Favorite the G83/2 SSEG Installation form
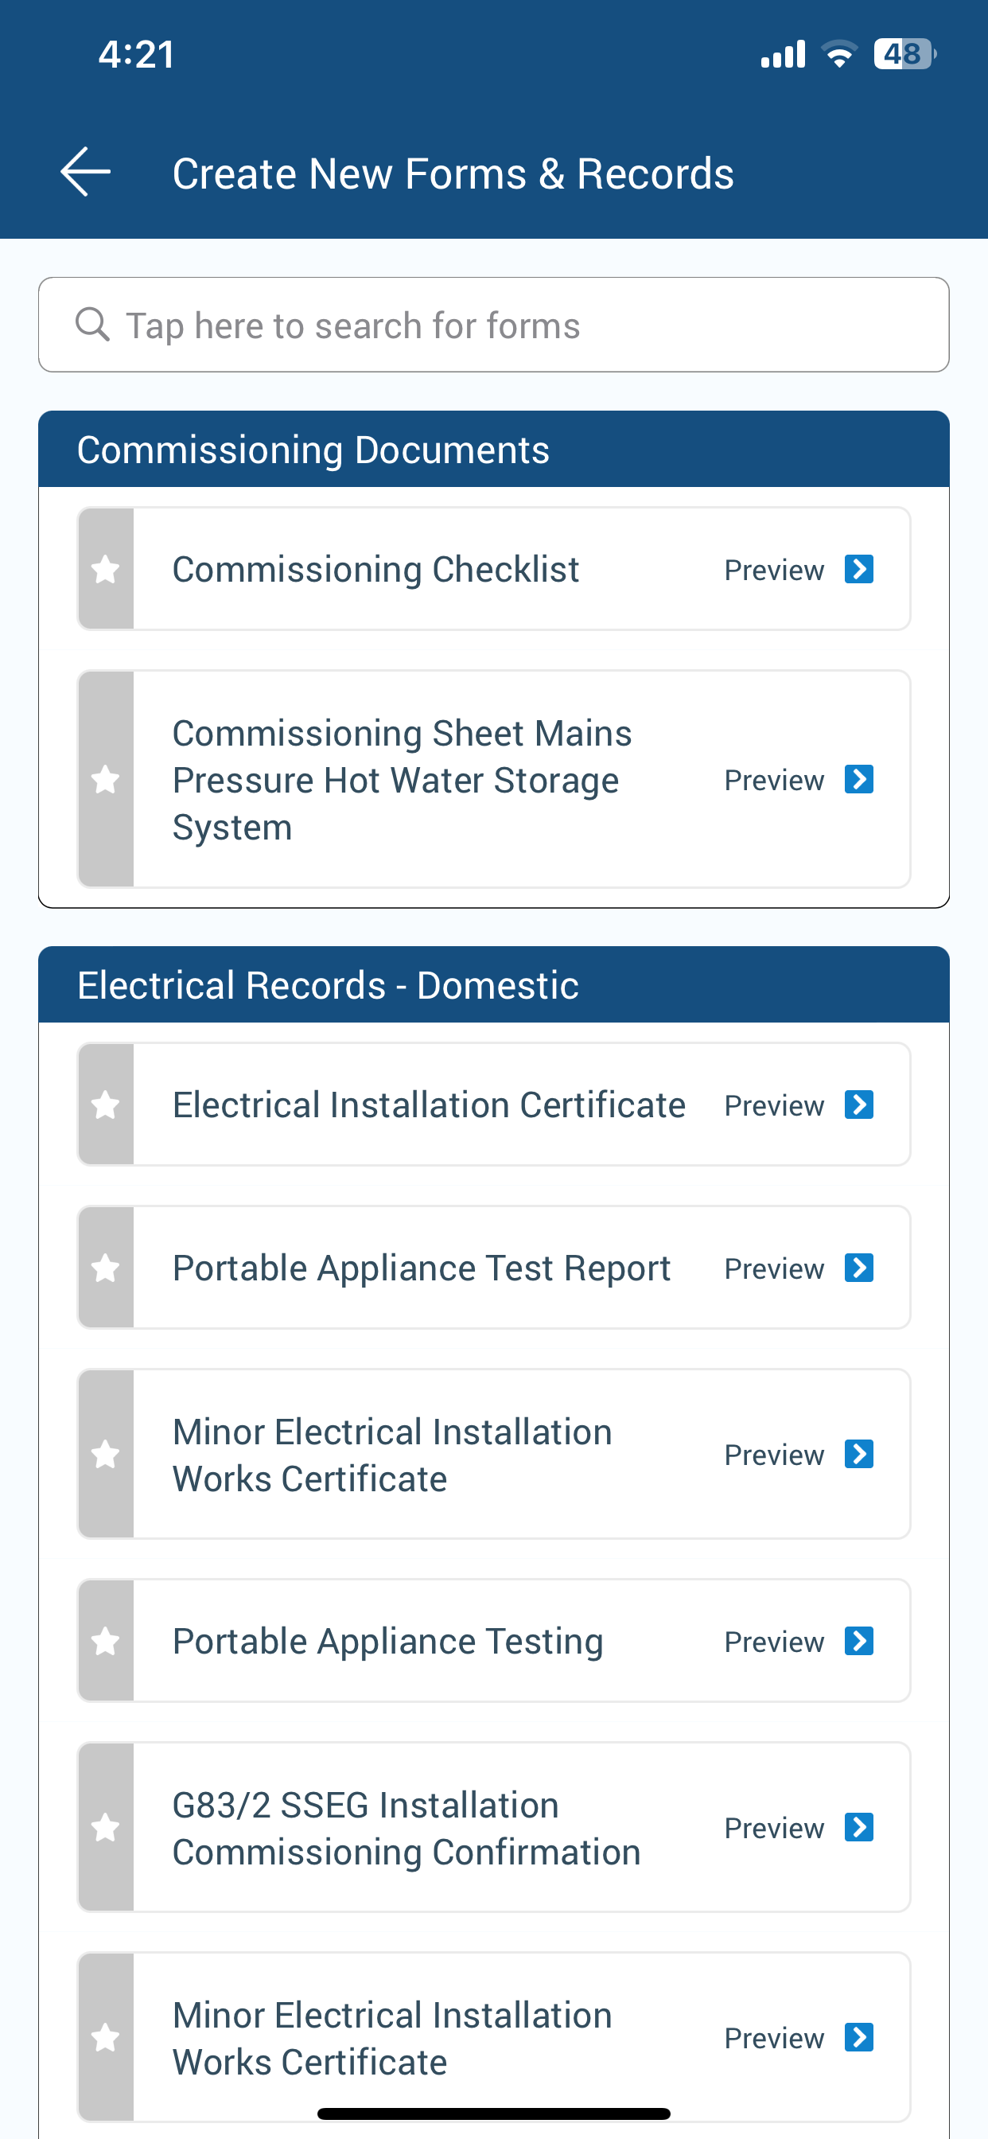The width and height of the screenshot is (988, 2139). (106, 1828)
